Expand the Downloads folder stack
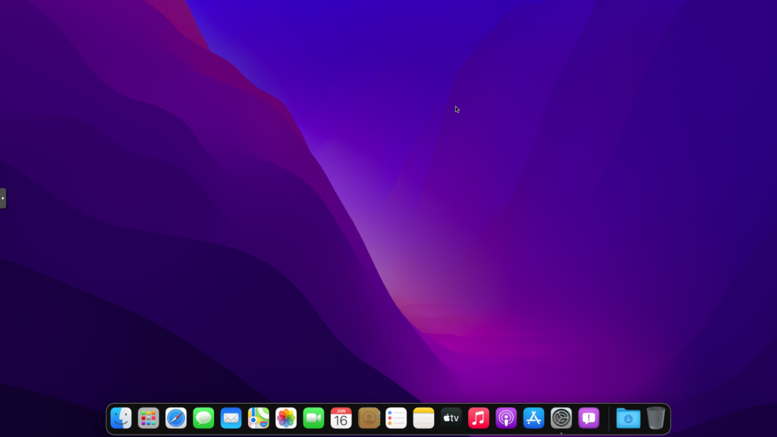777x437 pixels. [x=628, y=418]
